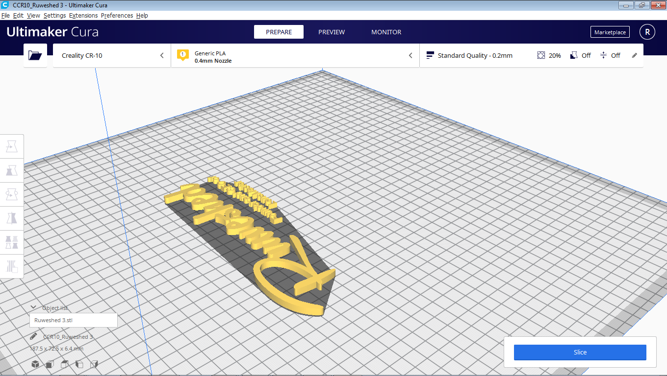
Task: Select the Move tool
Action: (x=11, y=146)
